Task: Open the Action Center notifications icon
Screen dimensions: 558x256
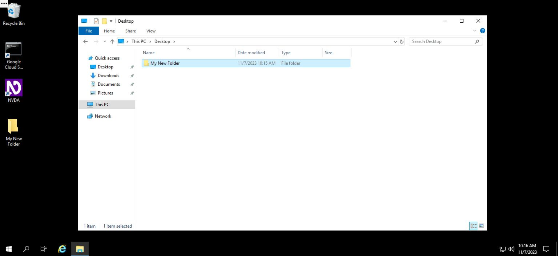Action: (546, 249)
